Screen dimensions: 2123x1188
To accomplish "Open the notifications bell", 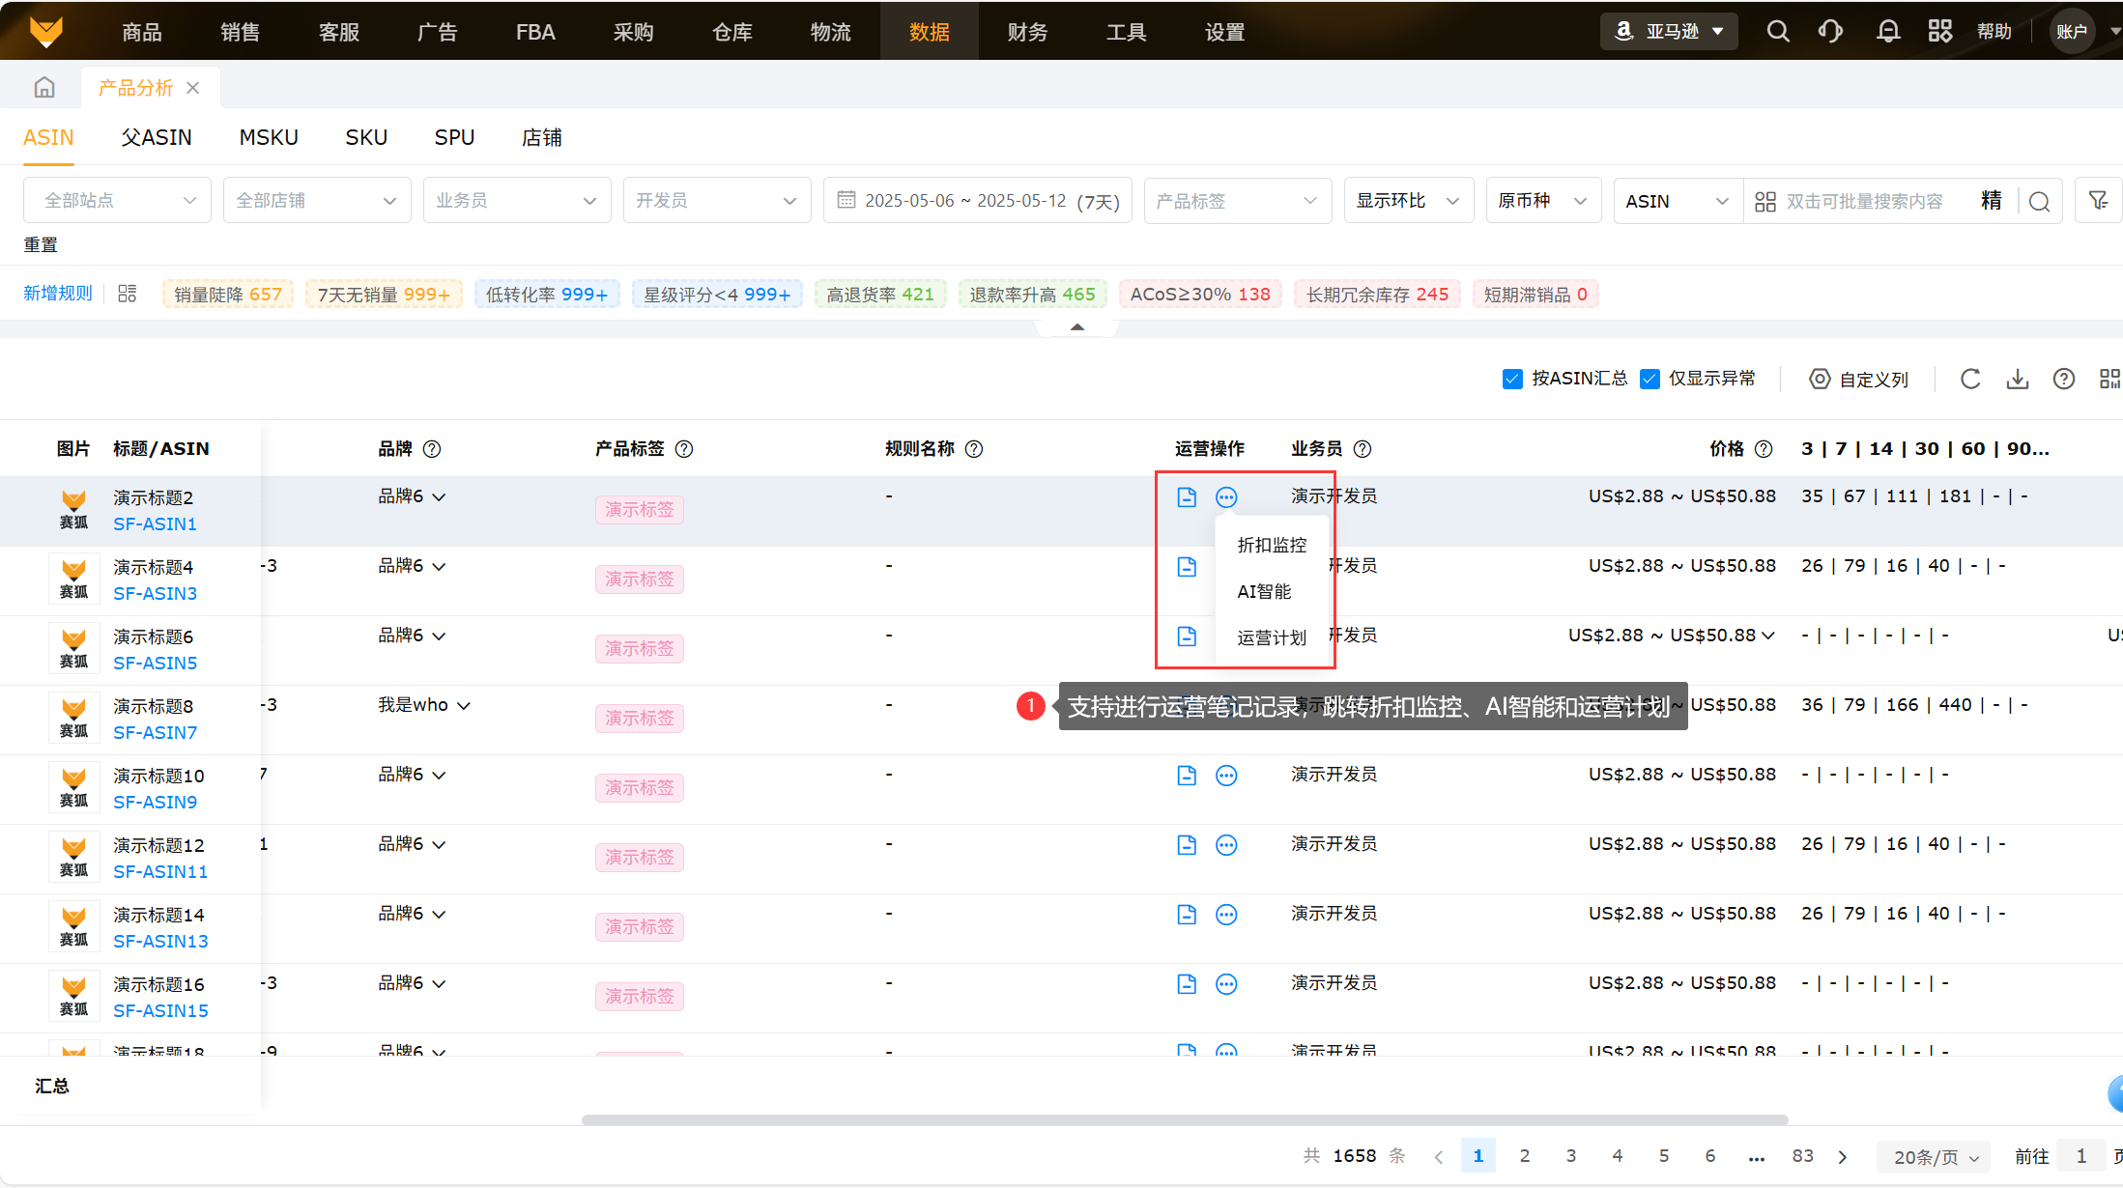I will click(1887, 32).
